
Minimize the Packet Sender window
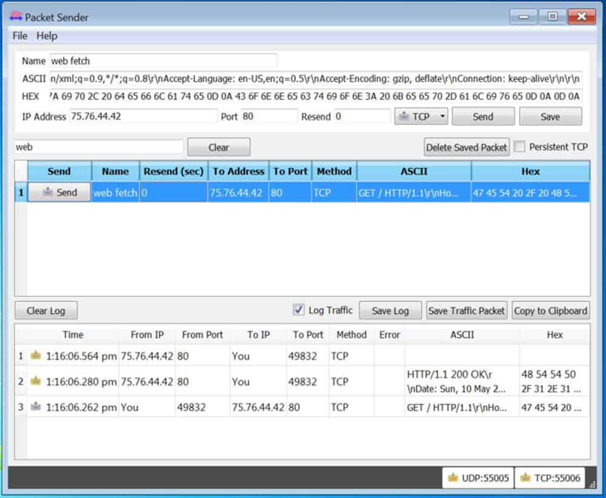pos(524,16)
